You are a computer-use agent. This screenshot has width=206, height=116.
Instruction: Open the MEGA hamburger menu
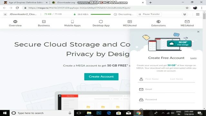(x=198, y=14)
